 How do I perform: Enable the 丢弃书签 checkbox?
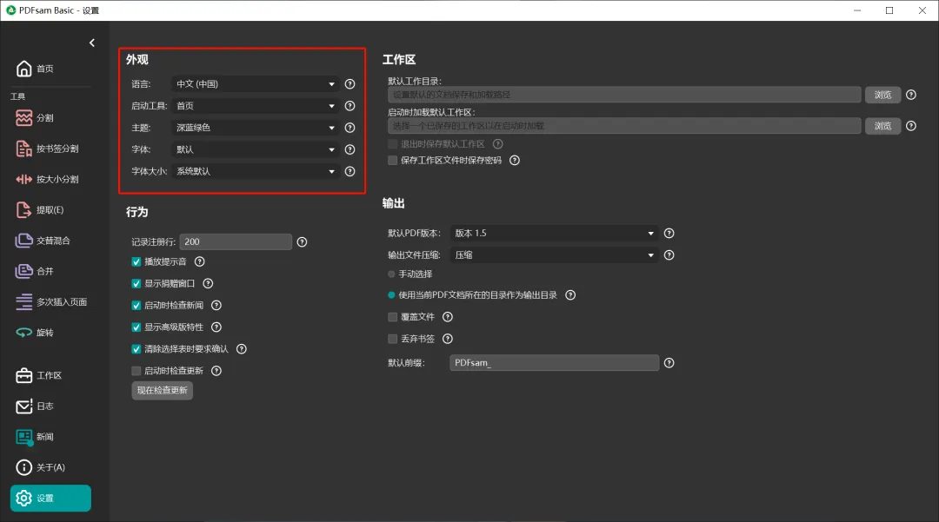tap(393, 339)
